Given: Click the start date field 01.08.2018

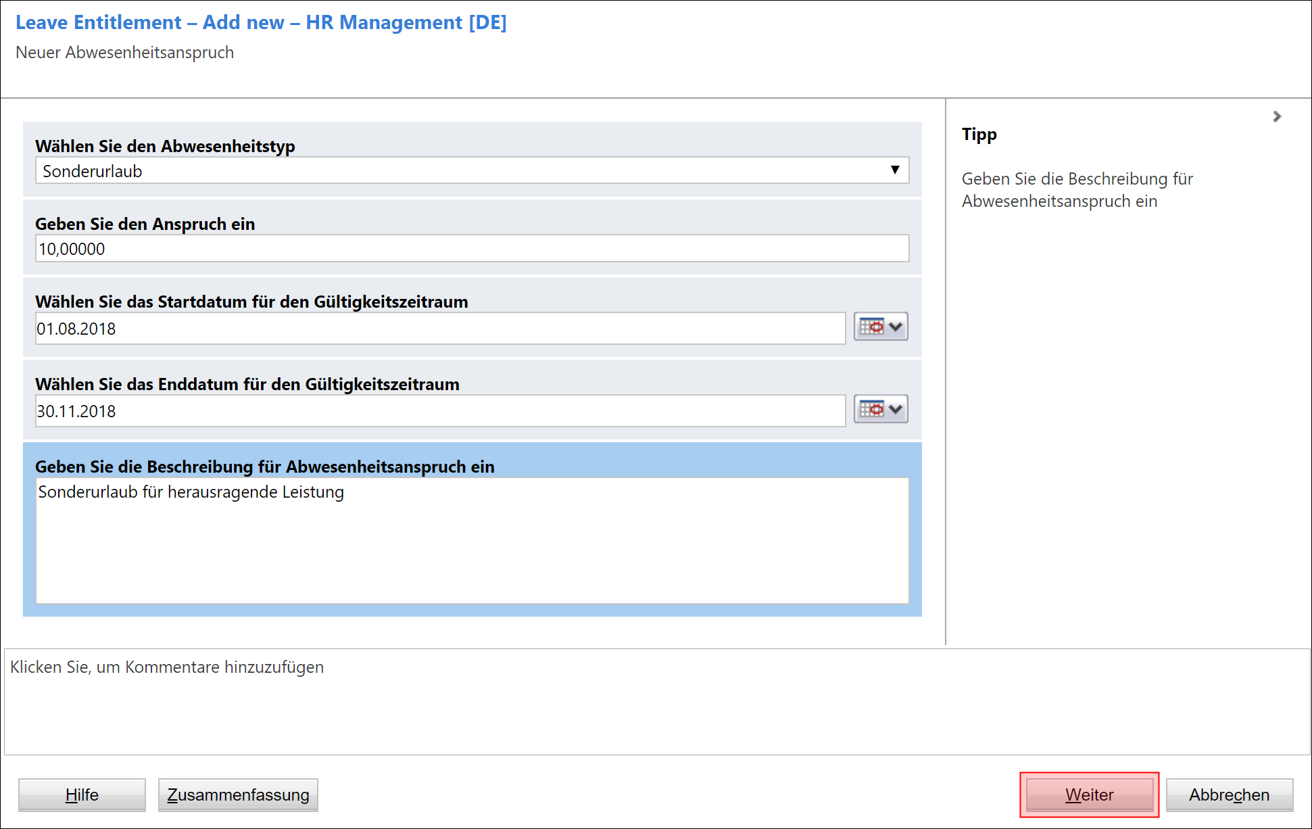Looking at the screenshot, I should (439, 329).
